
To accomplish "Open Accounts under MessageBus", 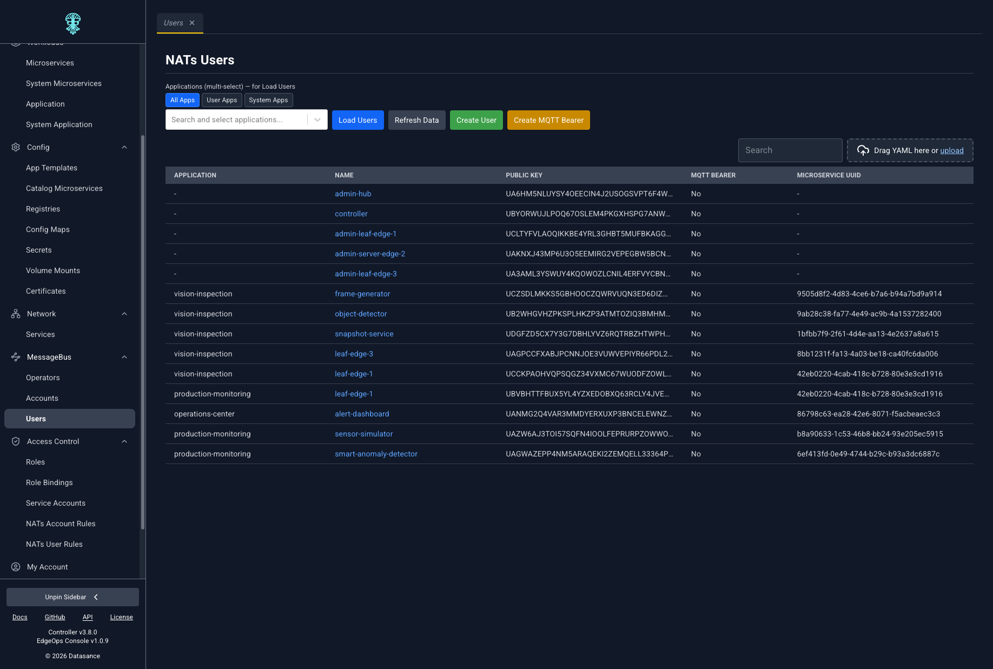I will tap(42, 398).
